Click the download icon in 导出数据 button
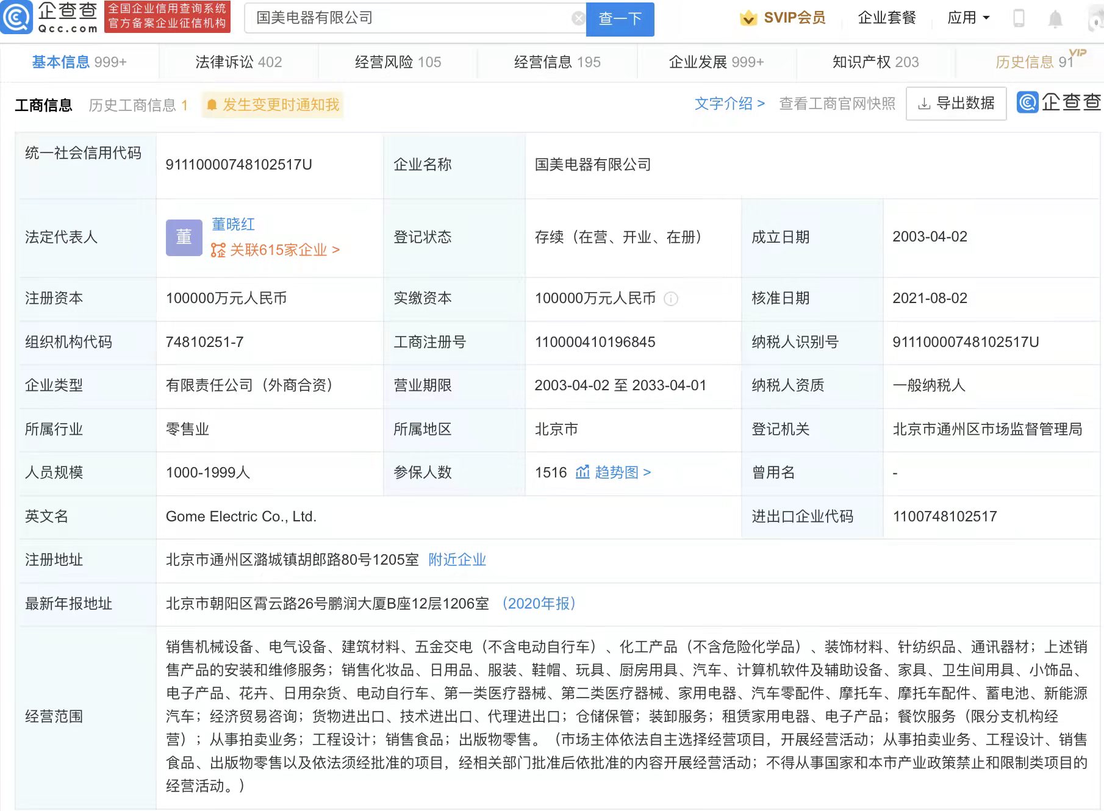The height and width of the screenshot is (811, 1104). [x=924, y=104]
